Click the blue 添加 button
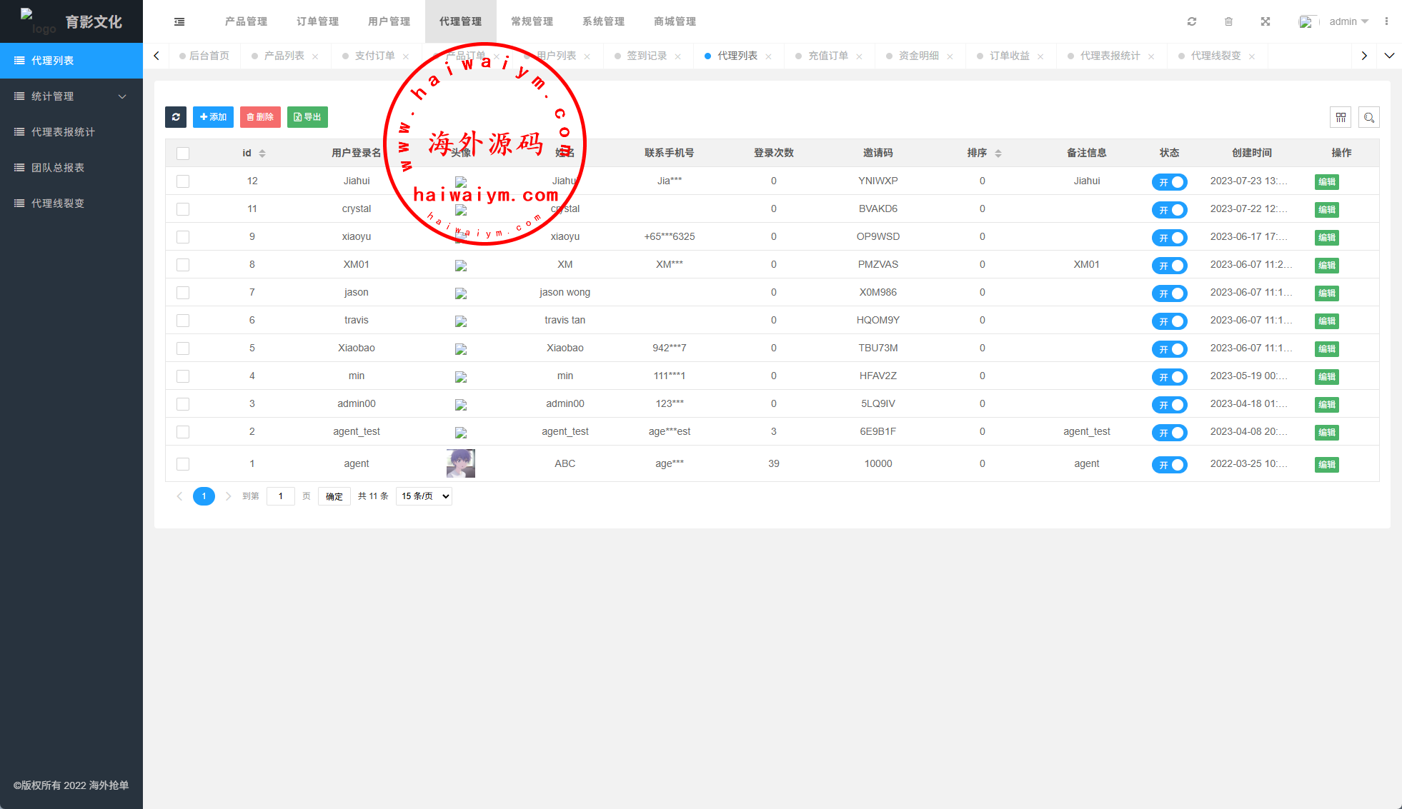Viewport: 1402px width, 809px height. pos(213,117)
